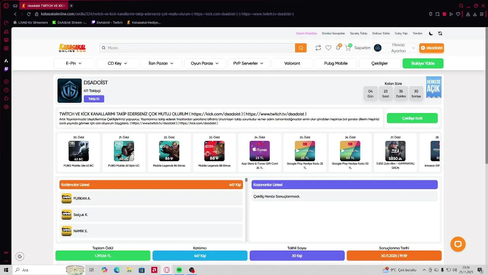The width and height of the screenshot is (488, 275).
Task: Open the Yardım help link
Action: tap(417, 33)
